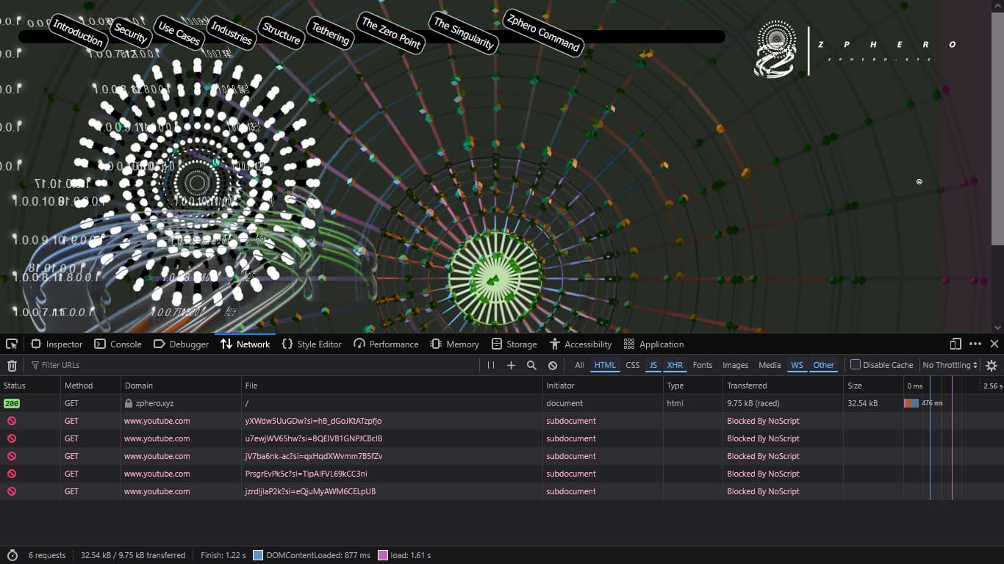Pause network recording
The width and height of the screenshot is (1004, 564).
(x=490, y=365)
